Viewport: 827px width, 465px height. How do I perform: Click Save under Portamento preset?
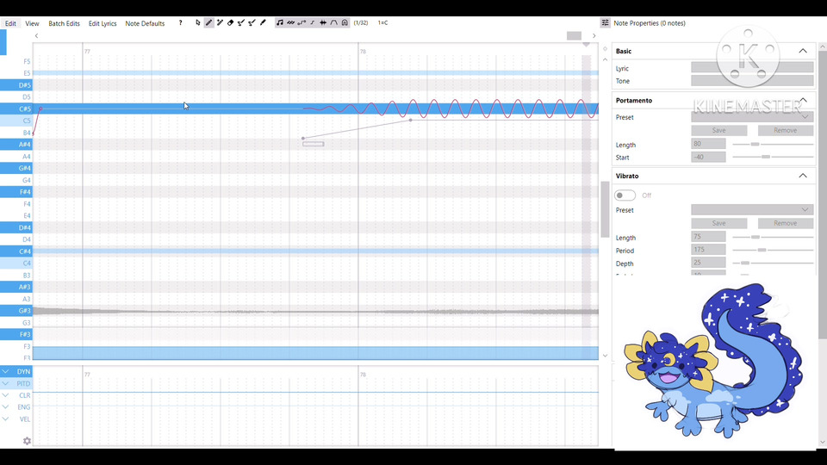(718, 130)
